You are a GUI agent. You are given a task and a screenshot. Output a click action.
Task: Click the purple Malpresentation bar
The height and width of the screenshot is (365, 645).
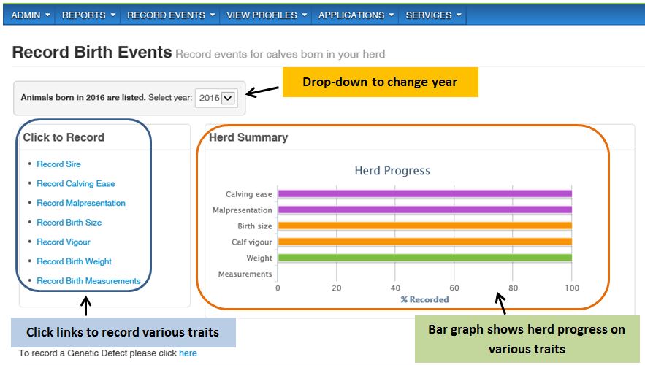[425, 210]
